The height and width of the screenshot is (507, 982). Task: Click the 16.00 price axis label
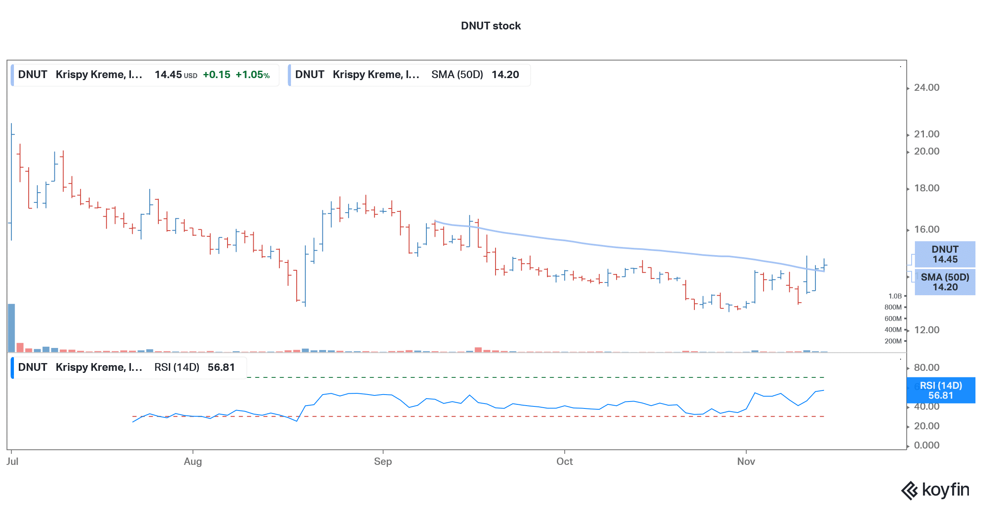click(x=927, y=229)
